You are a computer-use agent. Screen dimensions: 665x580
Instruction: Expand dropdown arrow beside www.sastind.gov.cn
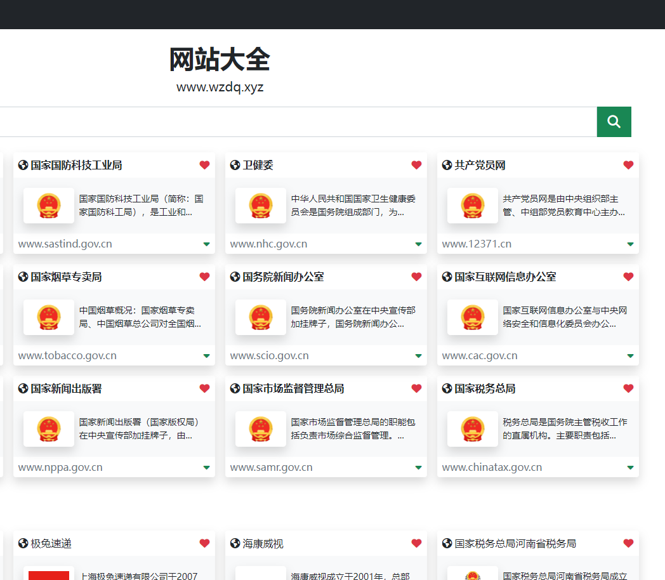(x=206, y=244)
